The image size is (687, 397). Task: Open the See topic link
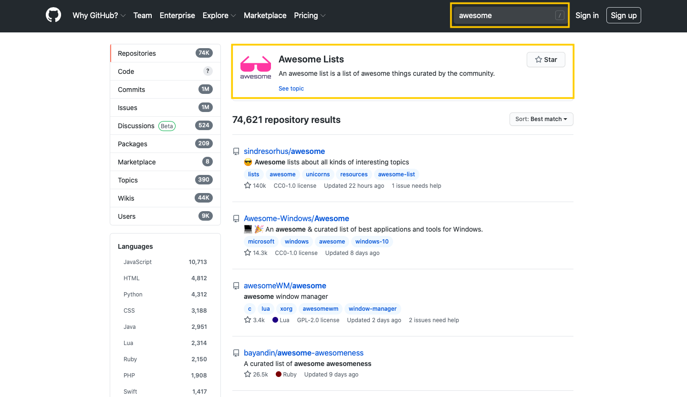click(x=291, y=88)
